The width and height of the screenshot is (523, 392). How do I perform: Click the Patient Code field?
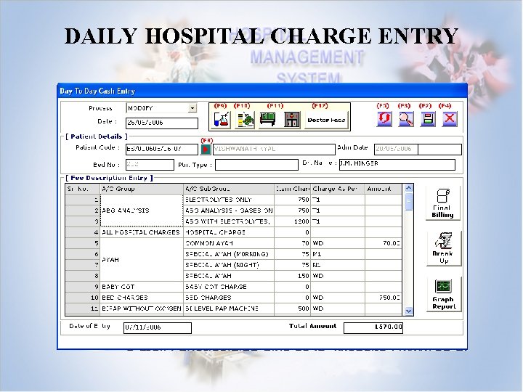click(162, 150)
